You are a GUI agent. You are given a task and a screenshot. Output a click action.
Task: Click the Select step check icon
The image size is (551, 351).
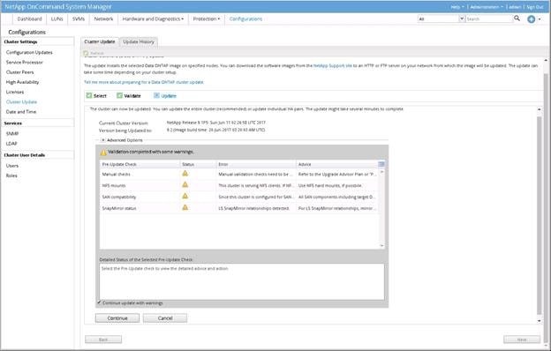[89, 95]
